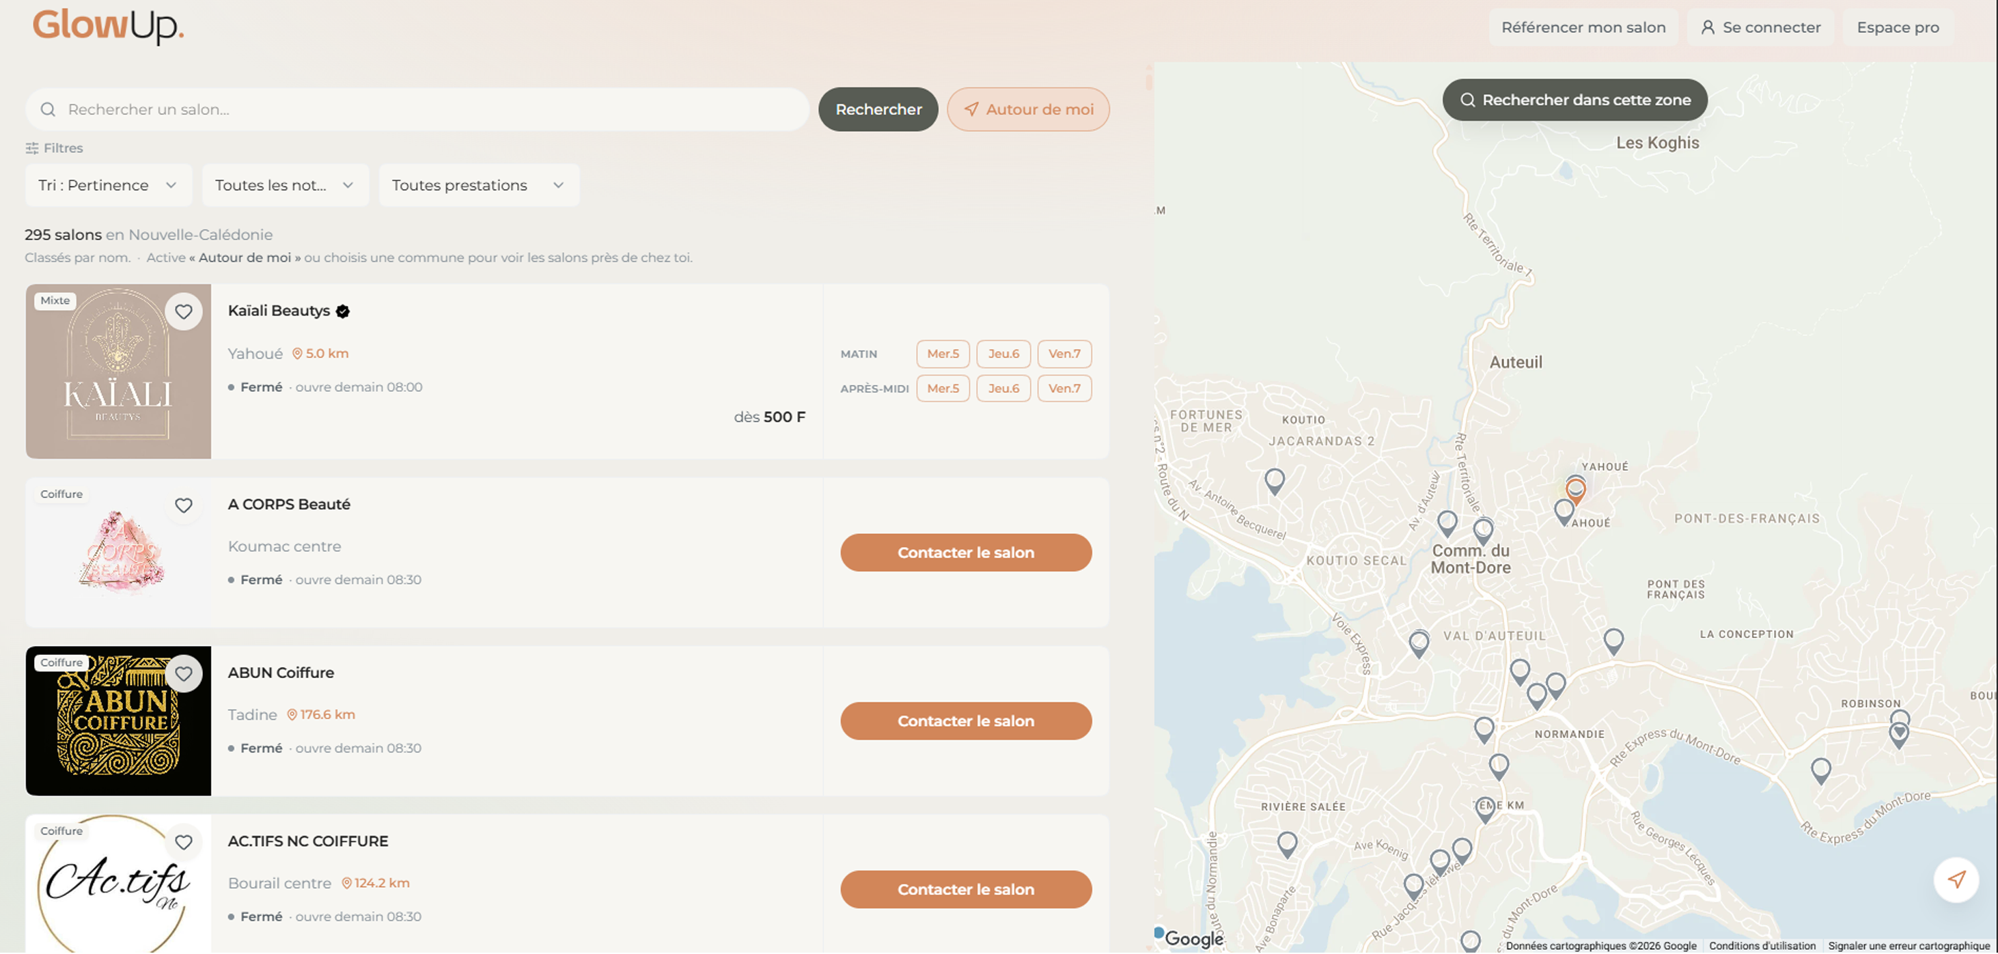Click Rechercher dans cette zone on map
The height and width of the screenshot is (954, 1998).
click(1574, 100)
